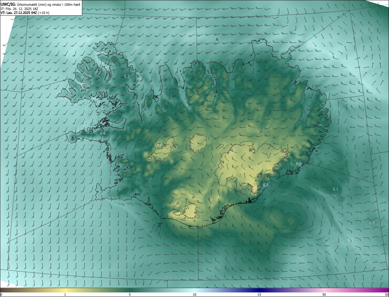Click the 4.4 value on the map
Image resolution: width=389 pixels, height=297 pixels.
tap(102, 133)
